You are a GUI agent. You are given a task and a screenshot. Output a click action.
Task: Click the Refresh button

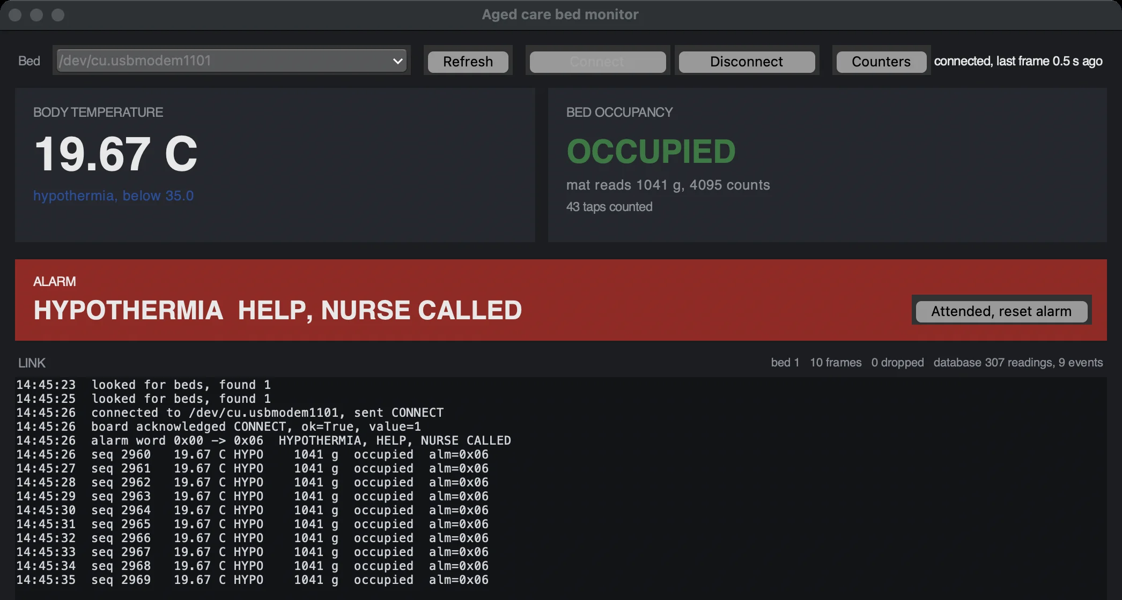click(x=468, y=62)
